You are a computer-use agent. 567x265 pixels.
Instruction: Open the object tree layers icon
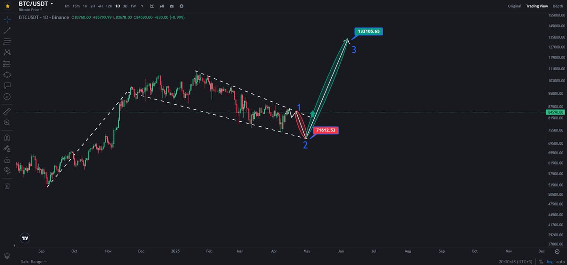tap(7, 255)
